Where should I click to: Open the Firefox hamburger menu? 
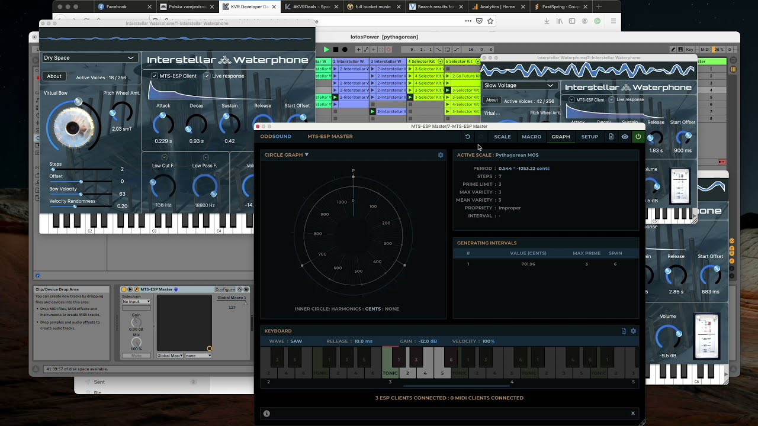[614, 21]
